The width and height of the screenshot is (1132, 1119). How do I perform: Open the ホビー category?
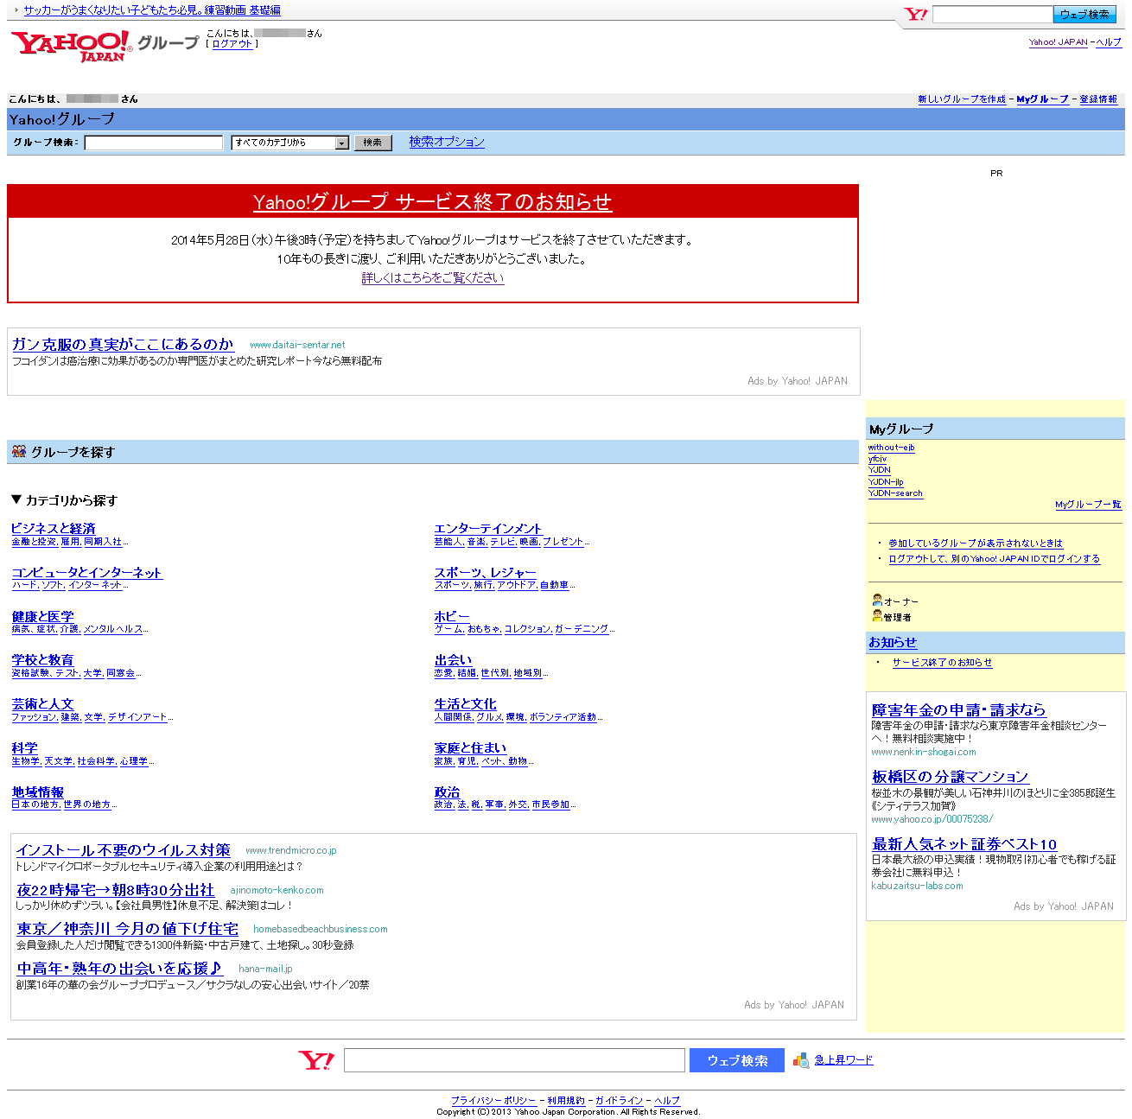point(452,617)
